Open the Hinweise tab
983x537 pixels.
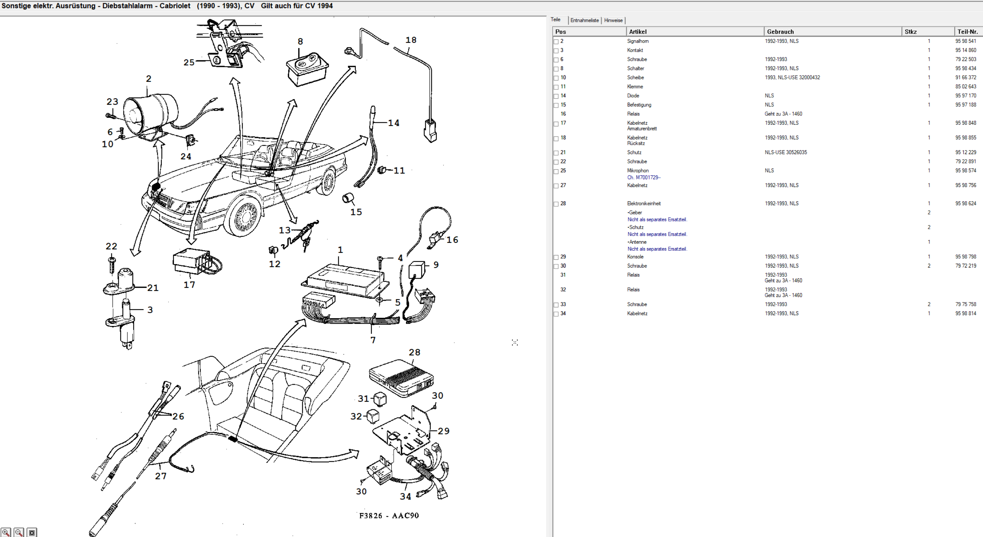[x=613, y=20]
